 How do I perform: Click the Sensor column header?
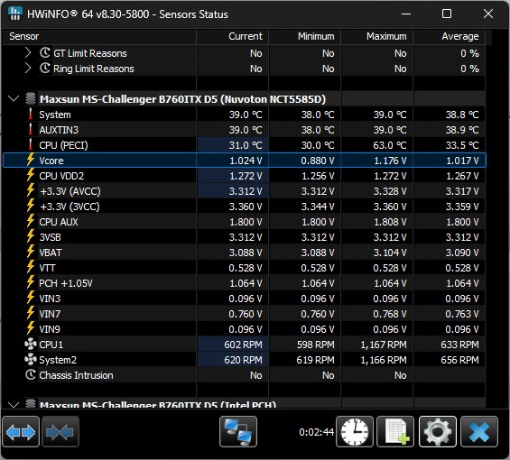24,36
